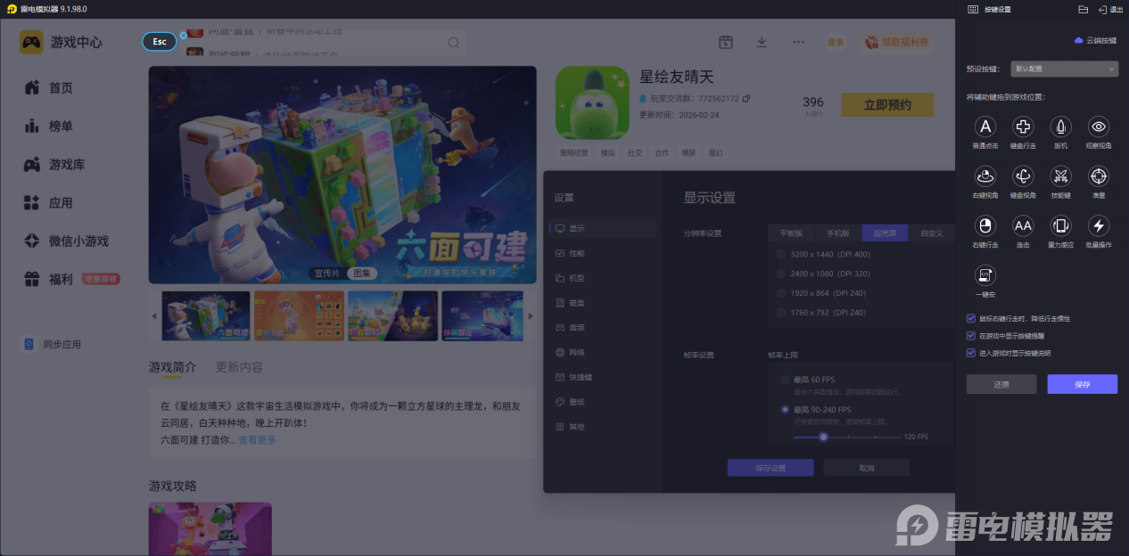1129x556 pixels.
Task: Select the 右键视角 key icon
Action: (x=985, y=176)
